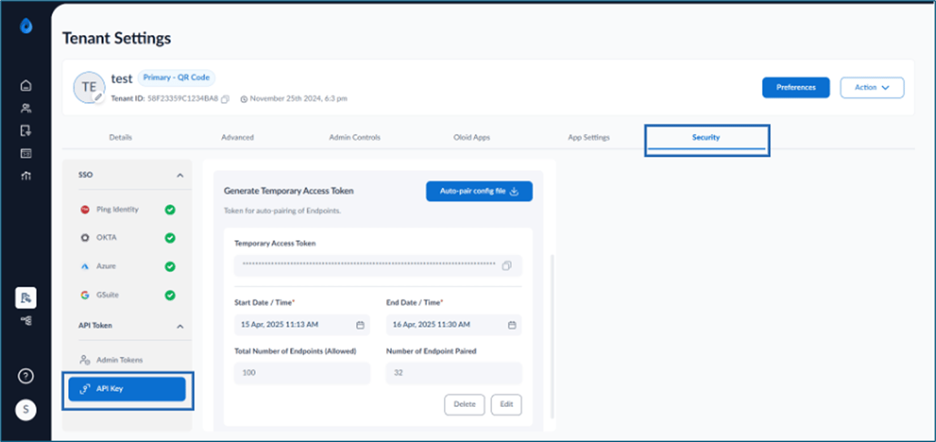
Task: Open the Help question mark icon
Action: tap(26, 377)
